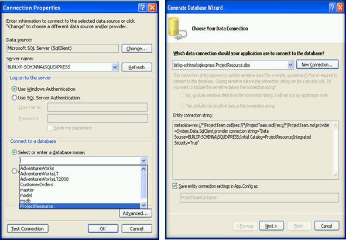Select Use SQL Server Authentication

tap(14, 98)
